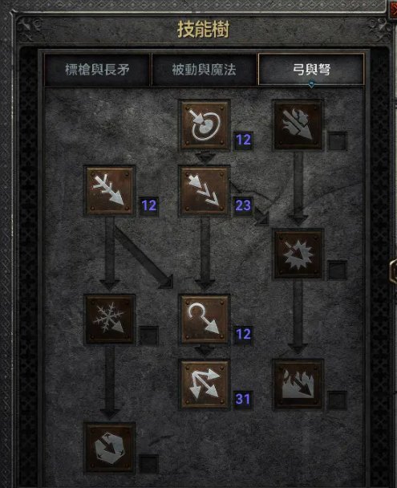Select the 弓與弩 tab

tap(311, 69)
